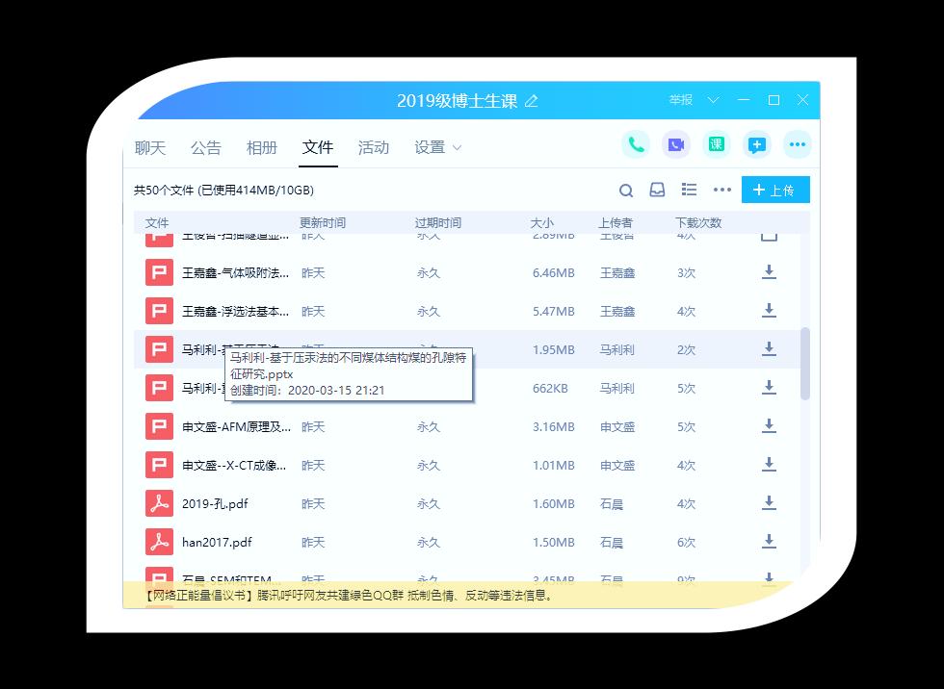Download the 2019-孔.pdf file
Screen dimensions: 944x689
(769, 503)
